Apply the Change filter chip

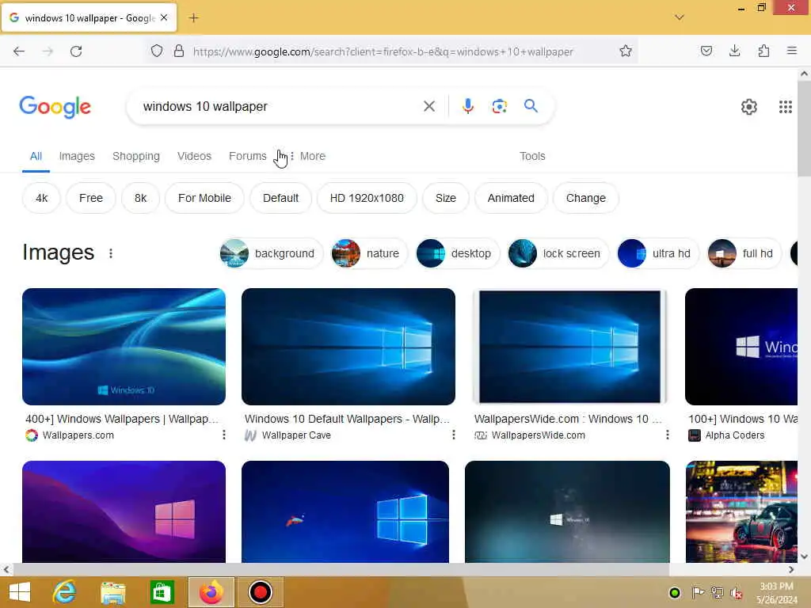click(585, 198)
